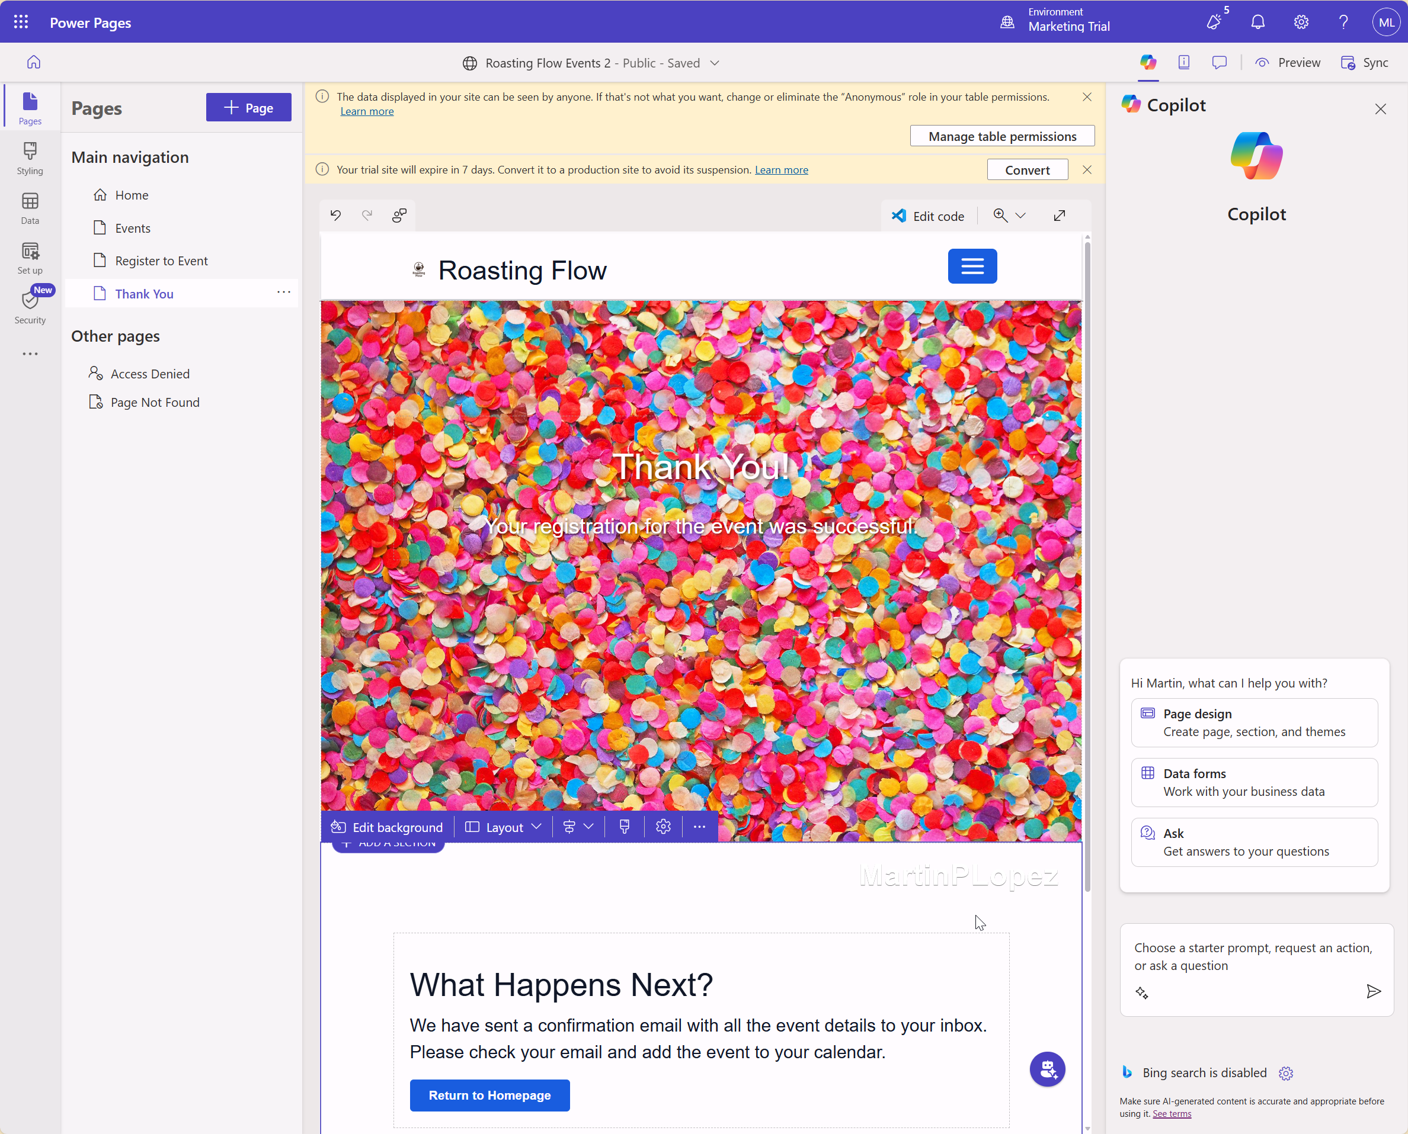This screenshot has height=1134, width=1408.
Task: Expand the zoom level chevron
Action: 1021,215
